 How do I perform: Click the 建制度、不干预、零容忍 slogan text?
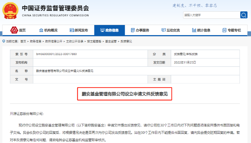click(x=195, y=6)
